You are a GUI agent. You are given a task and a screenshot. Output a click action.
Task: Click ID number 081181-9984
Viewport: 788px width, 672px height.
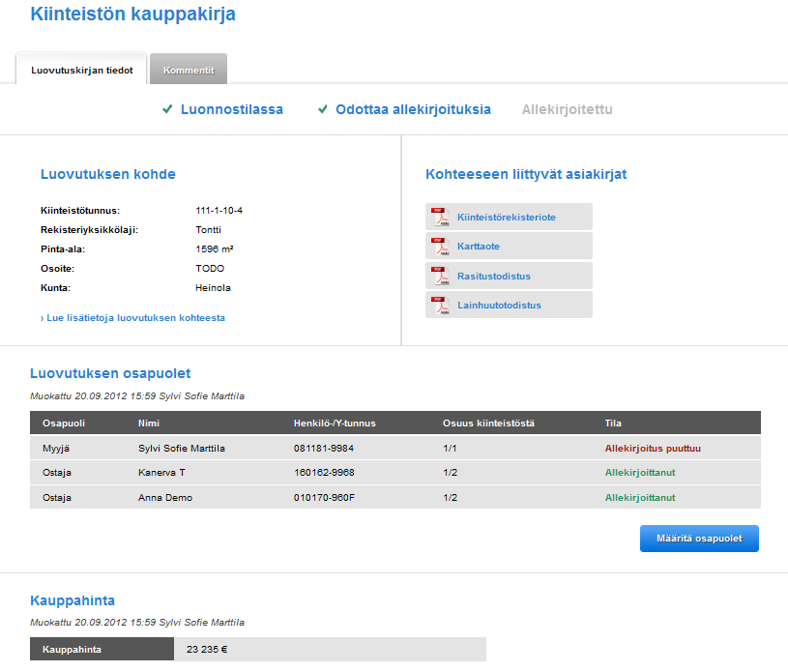(x=324, y=448)
